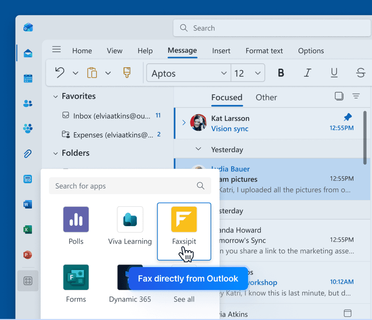Toggle Strikethrough formatting
The width and height of the screenshot is (372, 320).
[360, 73]
